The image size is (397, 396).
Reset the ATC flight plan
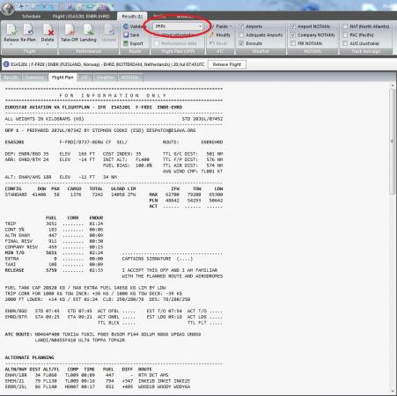[218, 43]
